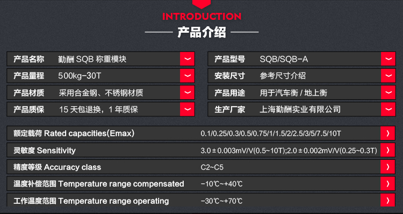Click arrow icon on Rated capacities row
This screenshot has height=214, width=403.
pos(388,134)
